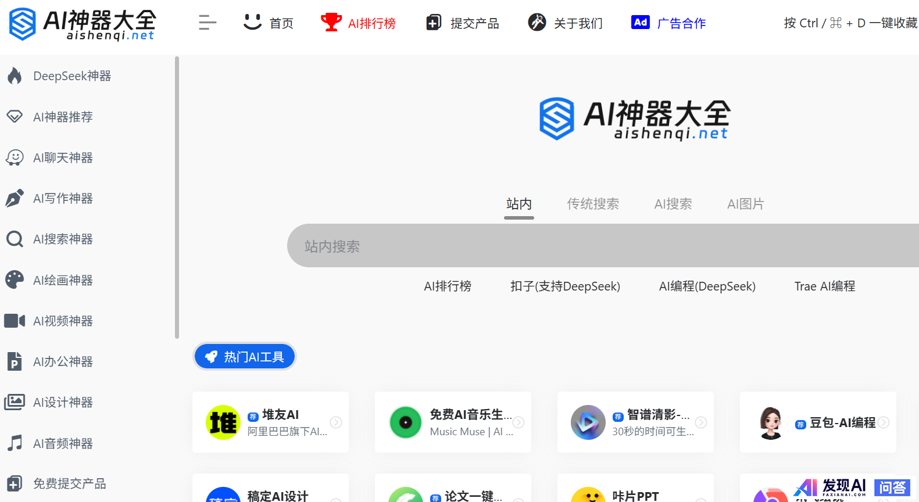919x502 pixels.
Task: Open AI聊天神器 category in sidebar
Action: [x=63, y=157]
